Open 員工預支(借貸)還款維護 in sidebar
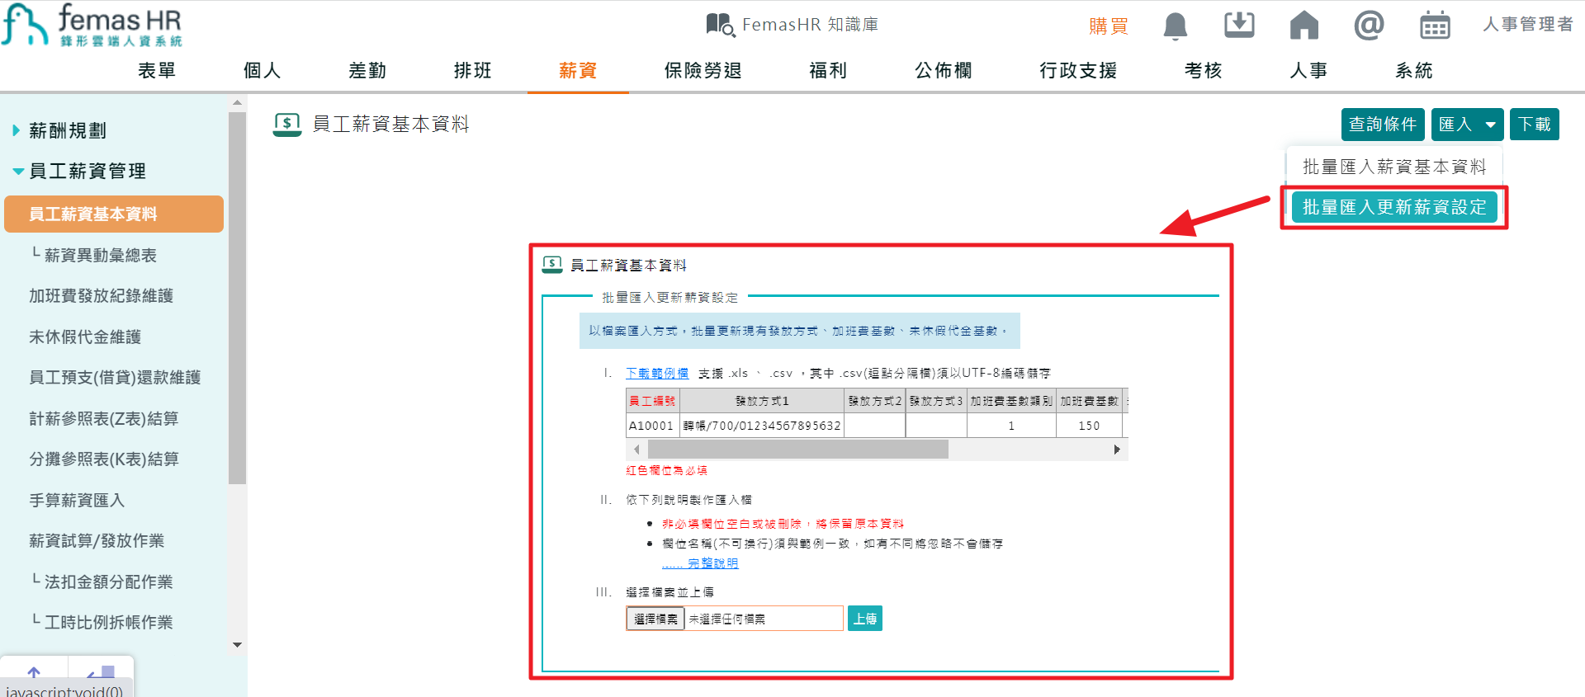 [x=115, y=377]
